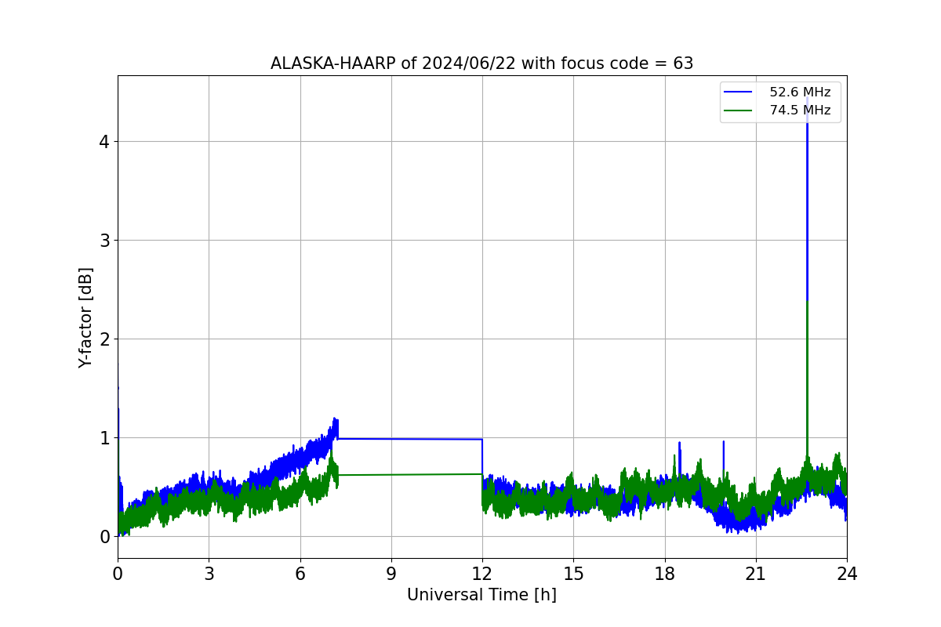Click the flat blue segment between 7 and 12 h
The height and width of the screenshot is (627, 941).
tap(410, 439)
